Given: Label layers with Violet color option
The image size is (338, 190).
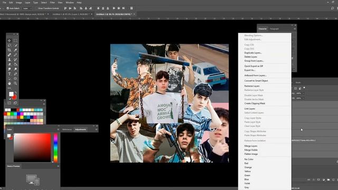Looking at the screenshot, I should pos(247,184).
